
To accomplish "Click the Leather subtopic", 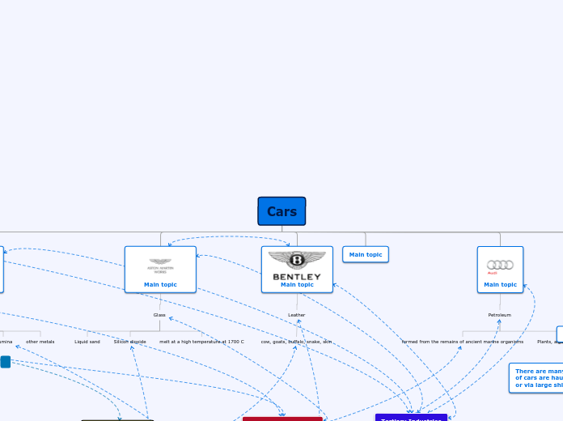I will tap(297, 315).
